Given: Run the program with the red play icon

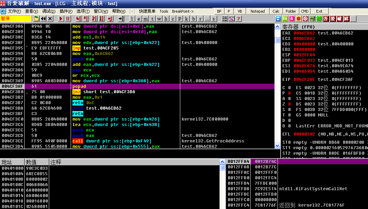Looking at the screenshot, I should point(61,19).
